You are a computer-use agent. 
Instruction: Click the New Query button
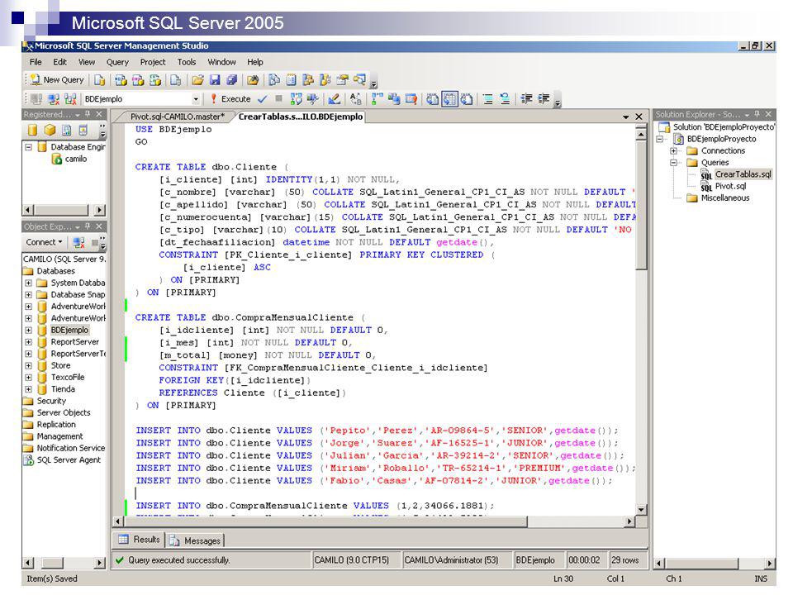pyautogui.click(x=57, y=80)
